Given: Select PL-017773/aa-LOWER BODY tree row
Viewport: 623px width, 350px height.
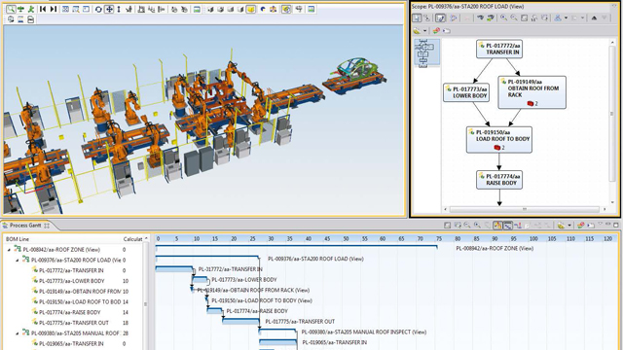Looking at the screenshot, I should [71, 281].
